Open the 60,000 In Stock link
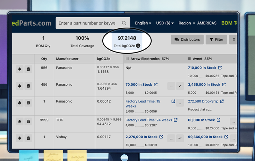This screenshot has width=255, height=161. (201, 120)
